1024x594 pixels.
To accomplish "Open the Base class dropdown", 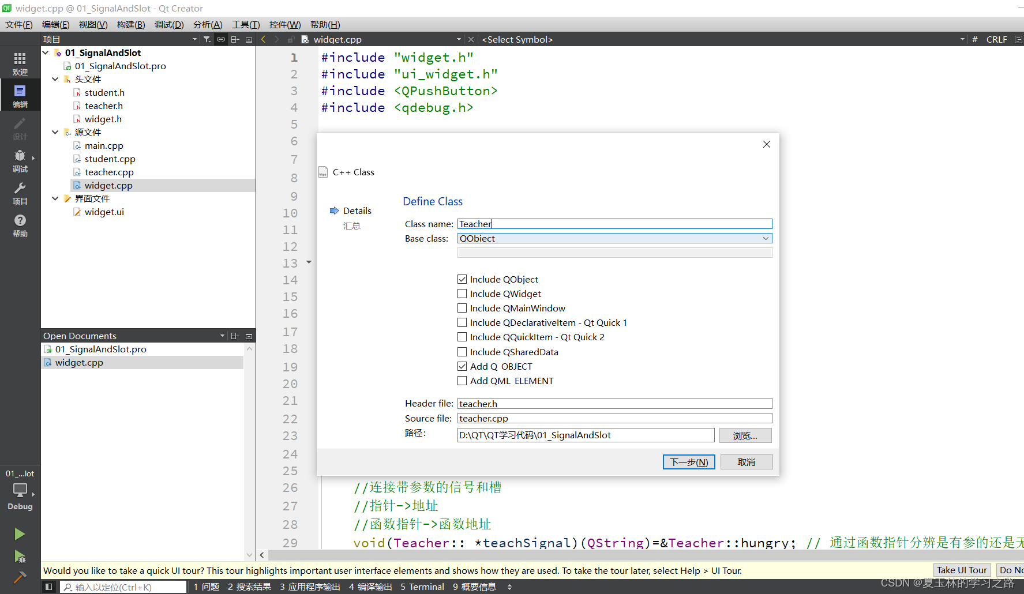I will [614, 238].
